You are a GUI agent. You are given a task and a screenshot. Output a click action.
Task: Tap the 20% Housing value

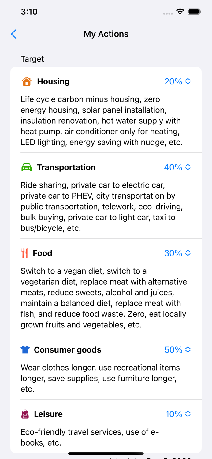click(173, 81)
